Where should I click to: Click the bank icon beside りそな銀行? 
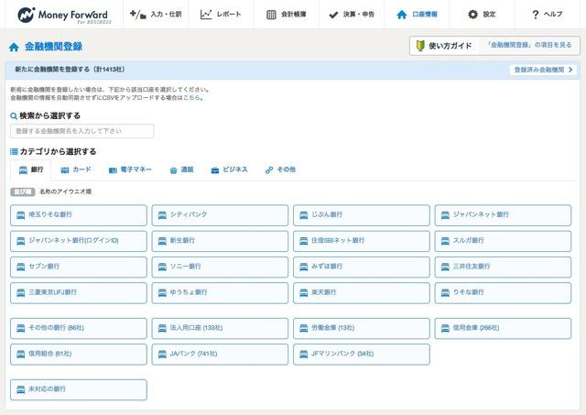445,293
